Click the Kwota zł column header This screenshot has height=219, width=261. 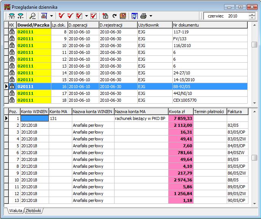click(x=181, y=112)
